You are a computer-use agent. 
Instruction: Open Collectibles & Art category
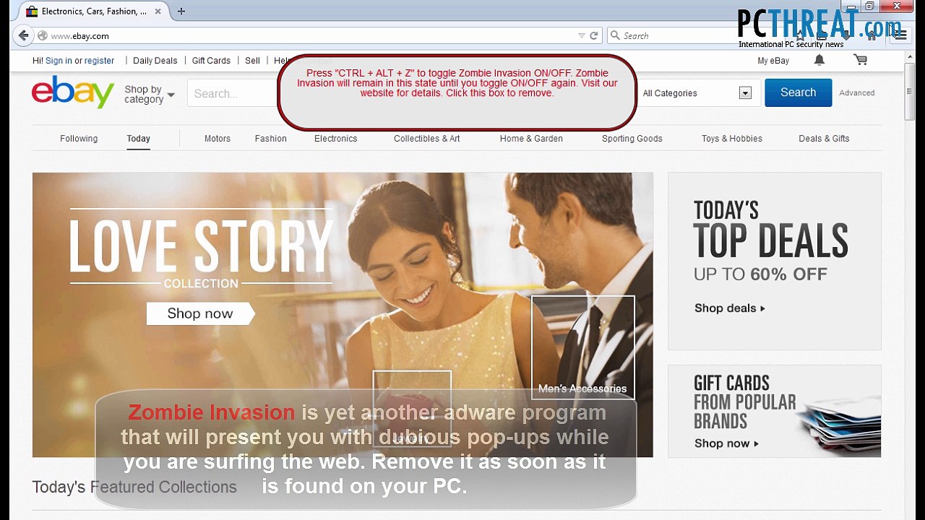427,139
